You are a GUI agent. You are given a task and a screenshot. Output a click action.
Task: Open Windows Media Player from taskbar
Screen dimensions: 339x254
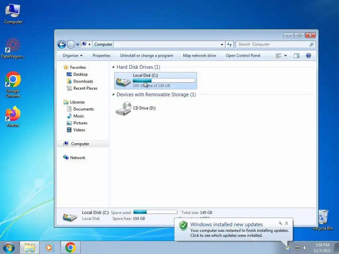click(50, 247)
